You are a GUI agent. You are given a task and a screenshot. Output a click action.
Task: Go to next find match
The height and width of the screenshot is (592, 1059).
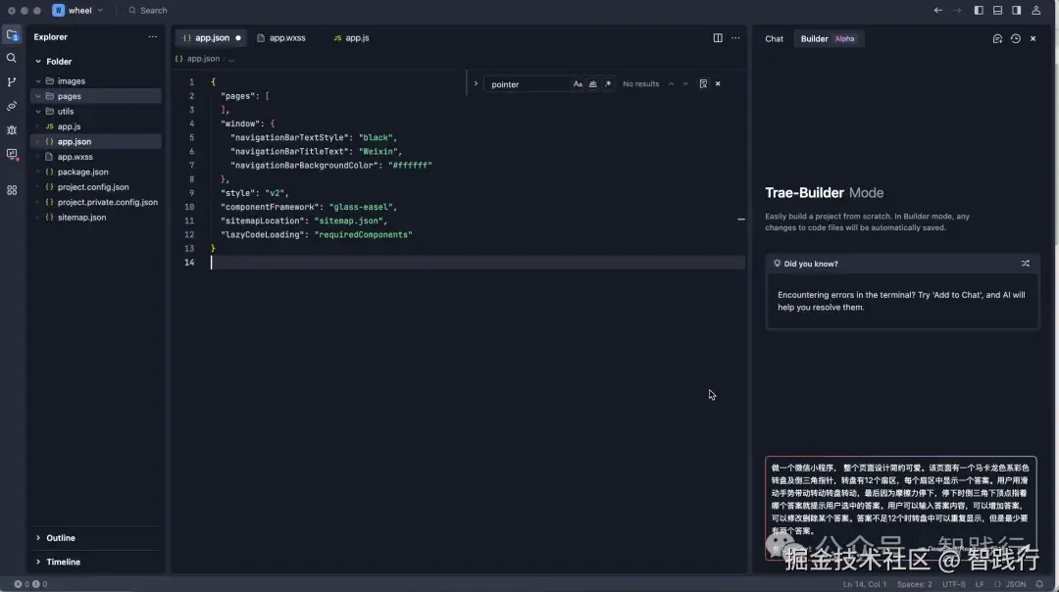tap(685, 83)
